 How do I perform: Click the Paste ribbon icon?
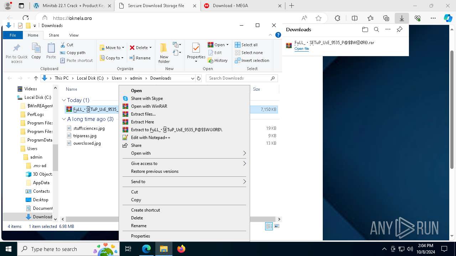coord(51,51)
